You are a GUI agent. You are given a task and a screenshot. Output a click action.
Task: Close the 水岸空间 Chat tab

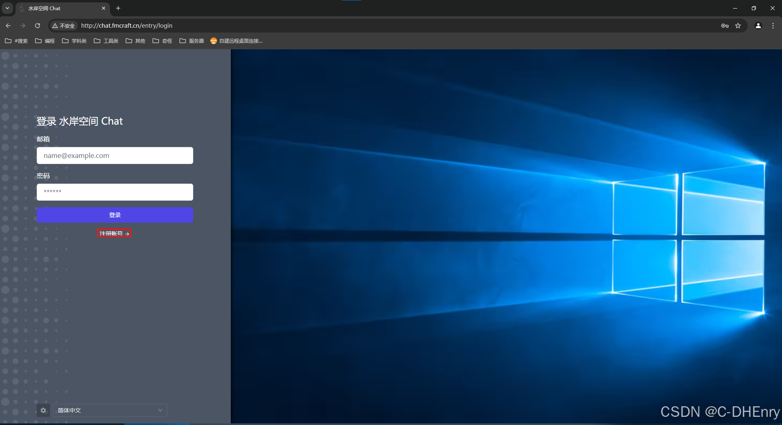click(x=104, y=8)
